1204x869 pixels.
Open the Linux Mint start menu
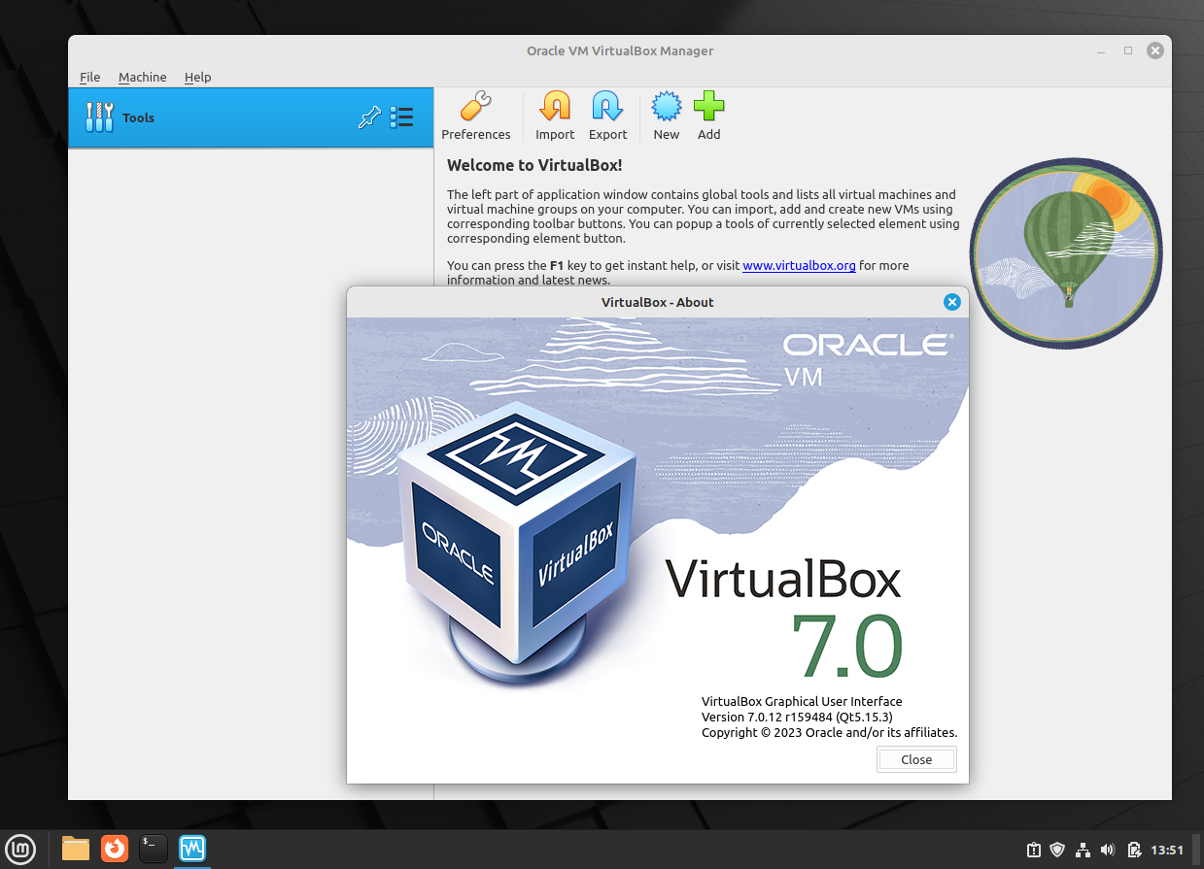[21, 849]
